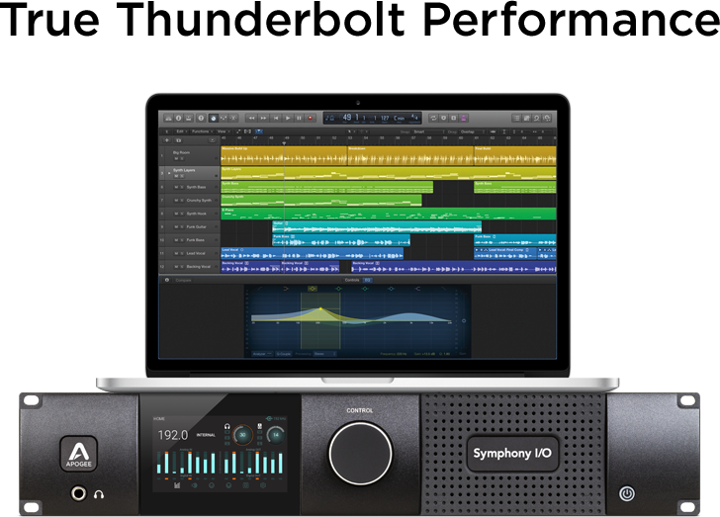
Task: Open the Functions menu
Action: [202, 131]
